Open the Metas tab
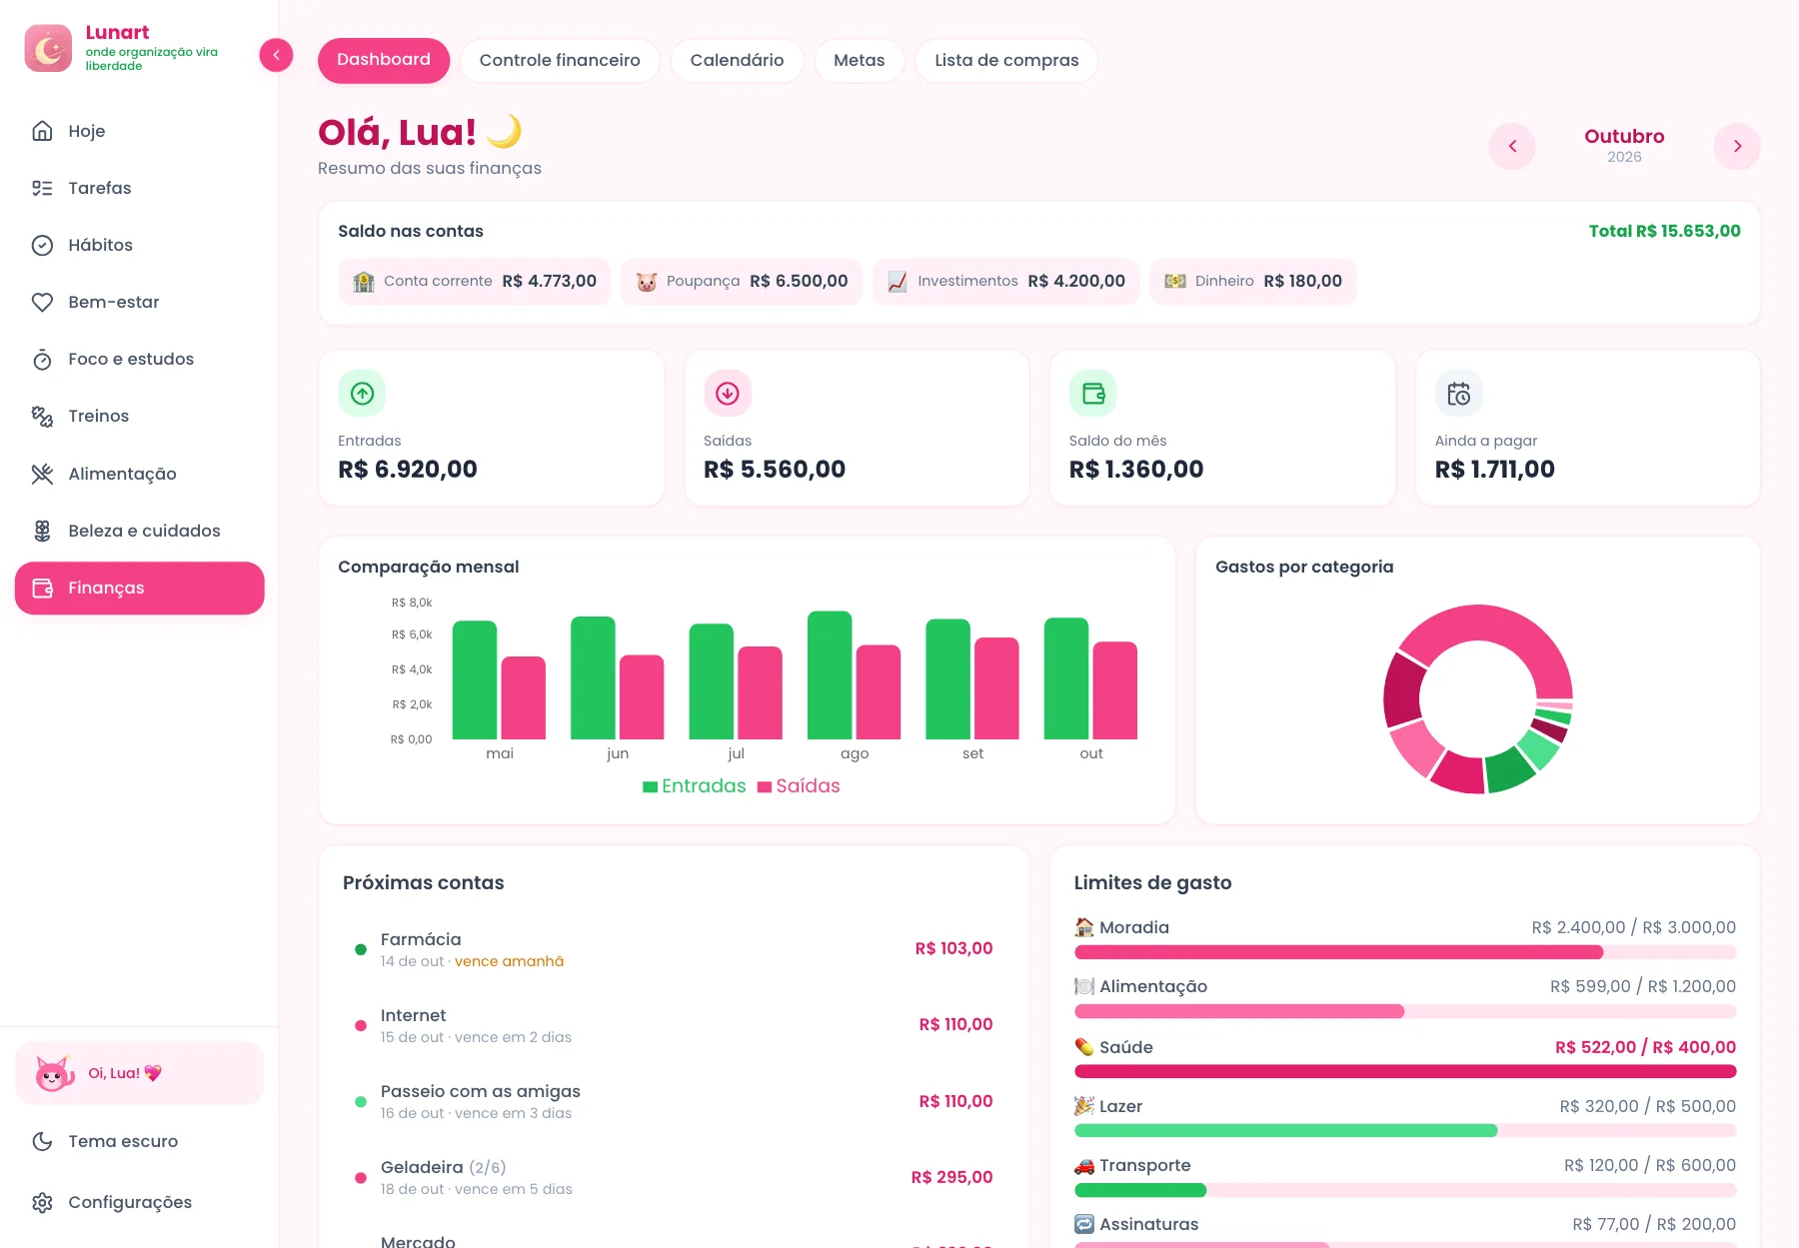1799x1248 pixels. 860,60
